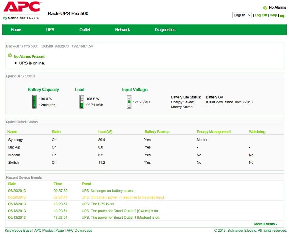Click the Energy Management column header
The height and width of the screenshot is (238, 289).
pyautogui.click(x=214, y=132)
